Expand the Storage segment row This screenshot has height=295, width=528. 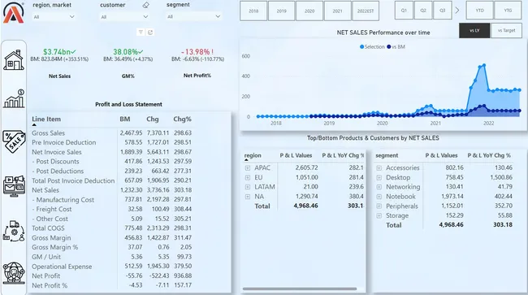[379, 215]
